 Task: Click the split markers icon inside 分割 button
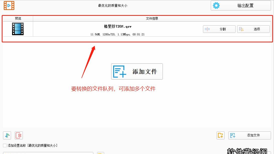pyautogui.click(x=207, y=29)
